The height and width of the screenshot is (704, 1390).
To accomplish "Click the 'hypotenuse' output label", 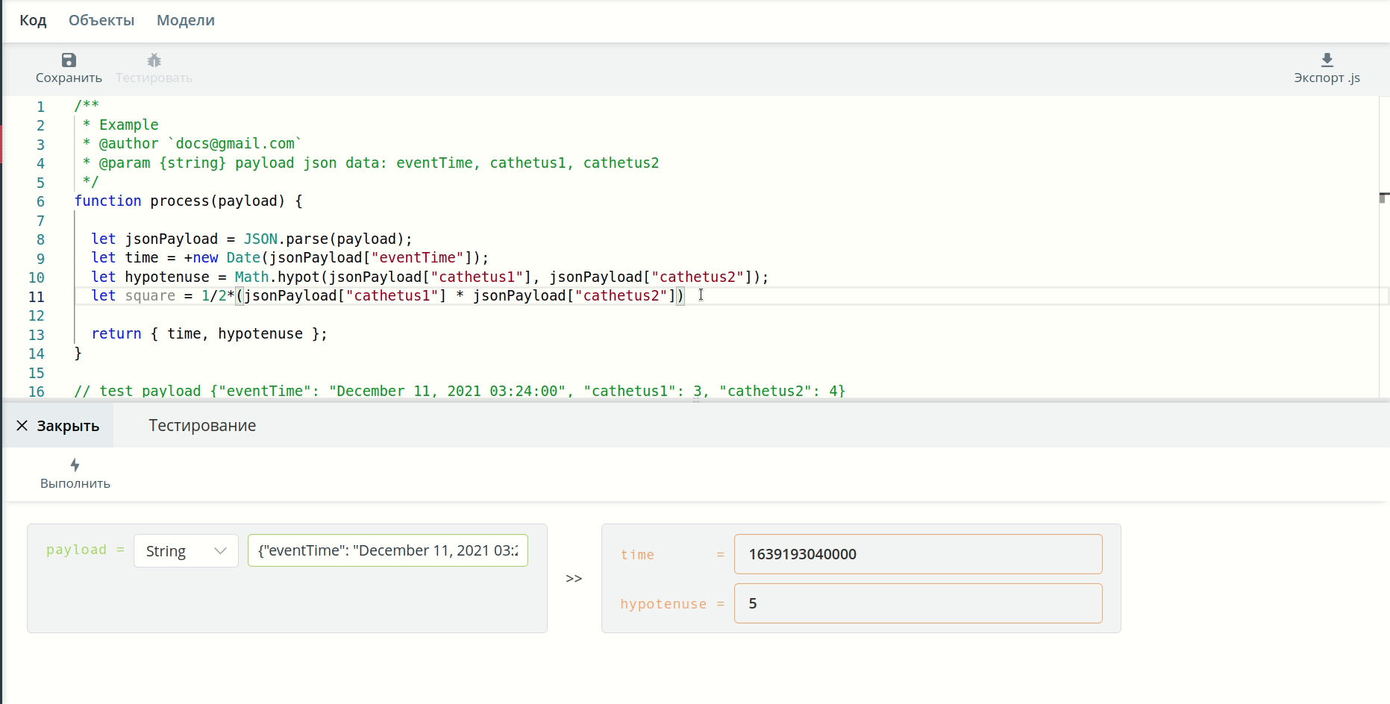I will (x=663, y=604).
